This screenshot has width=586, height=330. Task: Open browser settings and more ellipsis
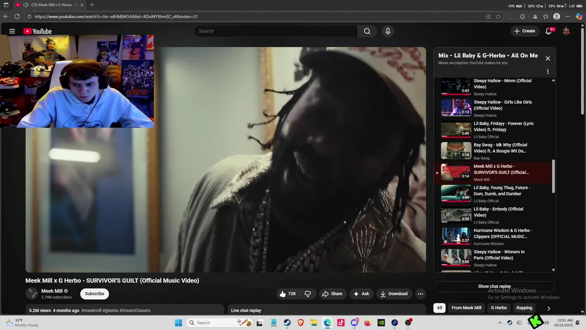(568, 16)
